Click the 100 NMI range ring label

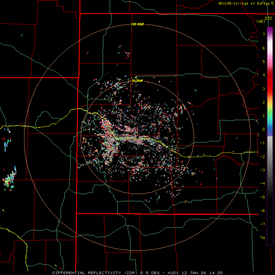pyautogui.click(x=137, y=24)
